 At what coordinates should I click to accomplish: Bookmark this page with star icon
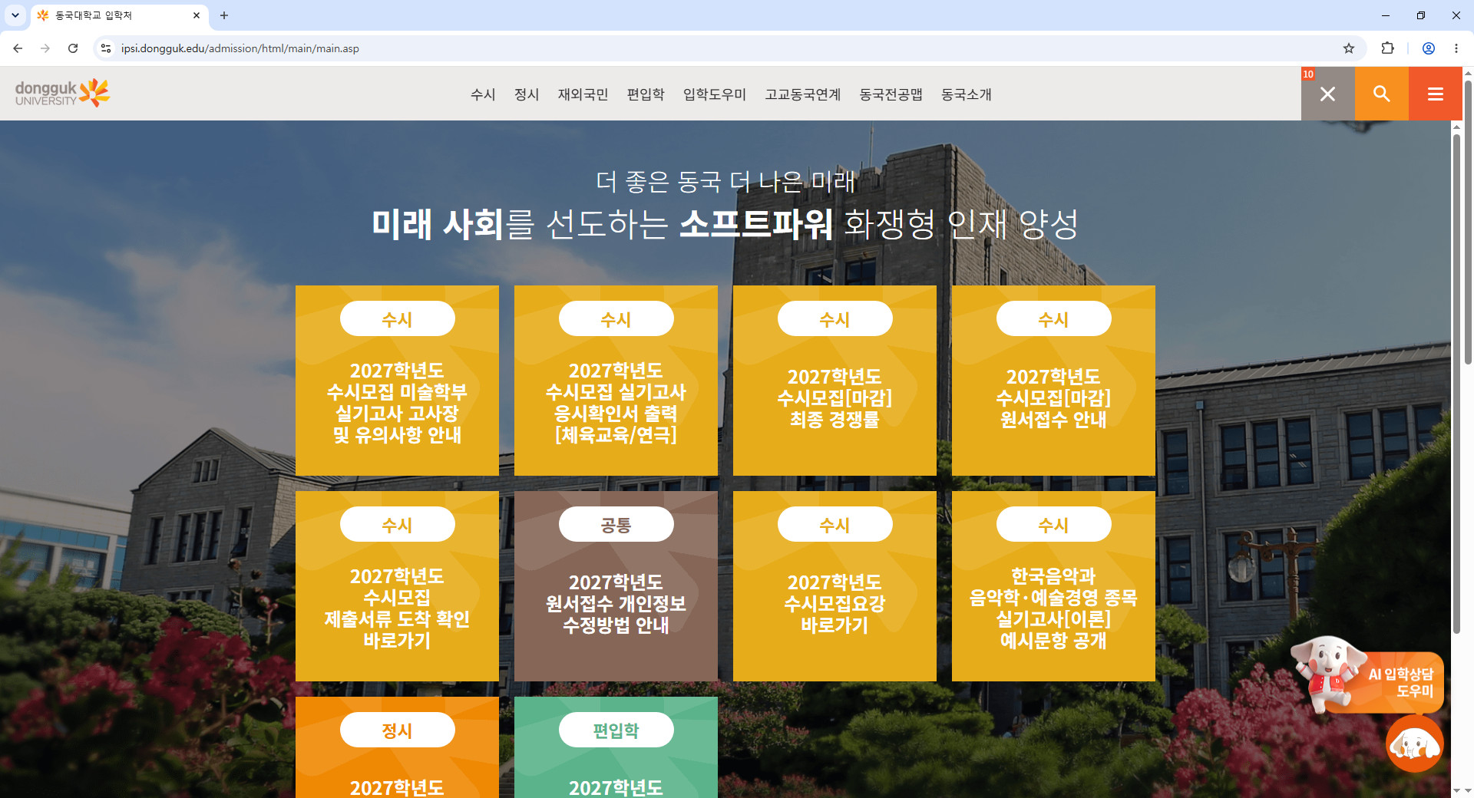click(1349, 48)
